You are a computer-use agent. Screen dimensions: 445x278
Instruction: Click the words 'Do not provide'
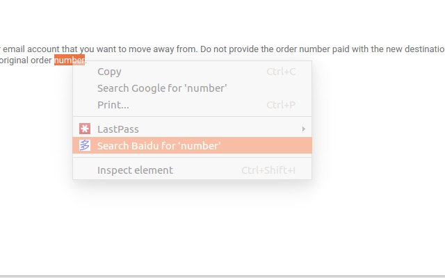[x=228, y=49]
